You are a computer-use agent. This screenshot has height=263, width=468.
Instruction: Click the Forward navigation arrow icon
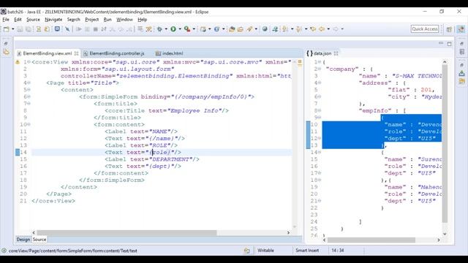(x=336, y=29)
